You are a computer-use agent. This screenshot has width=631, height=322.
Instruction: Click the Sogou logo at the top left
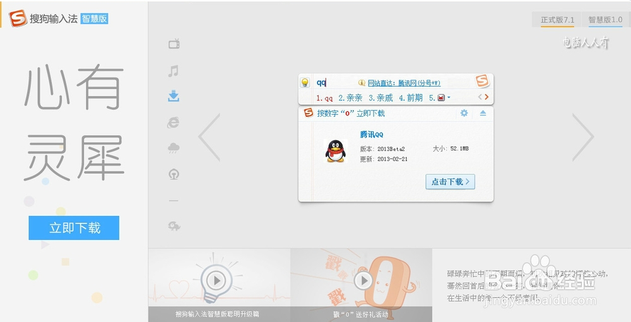coord(18,18)
